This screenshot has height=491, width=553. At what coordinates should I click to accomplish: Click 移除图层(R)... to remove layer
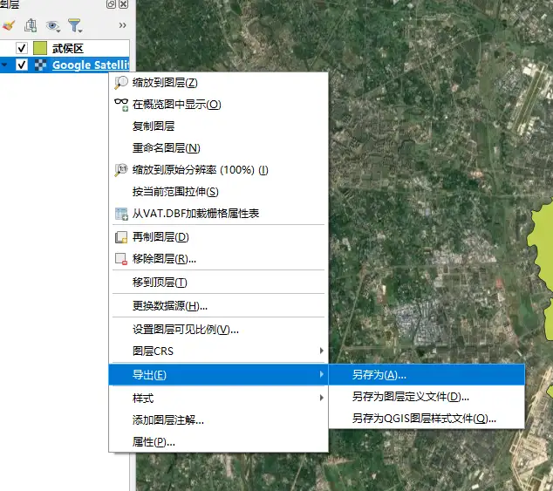click(x=164, y=258)
